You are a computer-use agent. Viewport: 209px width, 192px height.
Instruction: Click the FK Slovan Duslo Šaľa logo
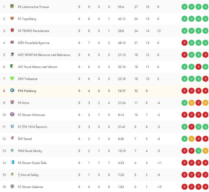coord(12,162)
